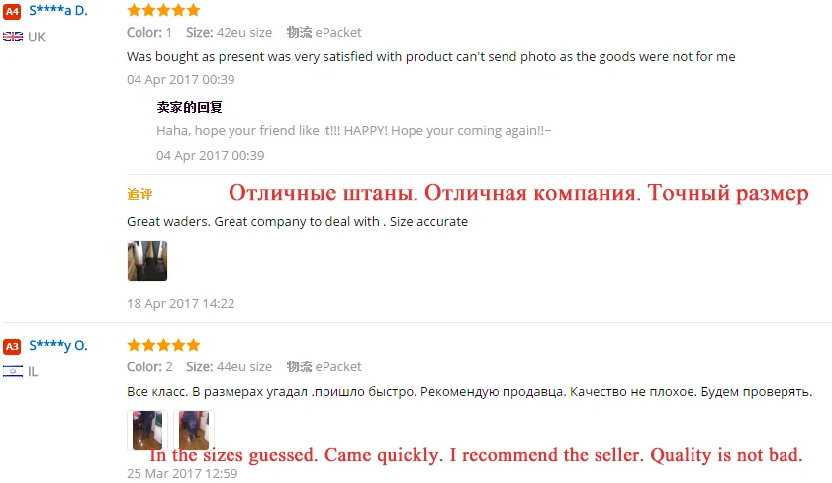Open reviewer S****y O. profile

[58, 346]
